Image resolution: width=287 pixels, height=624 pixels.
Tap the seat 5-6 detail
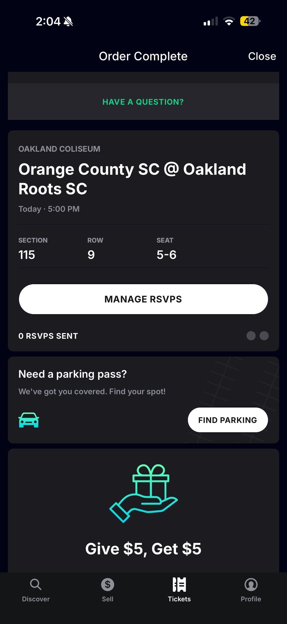[x=166, y=255]
